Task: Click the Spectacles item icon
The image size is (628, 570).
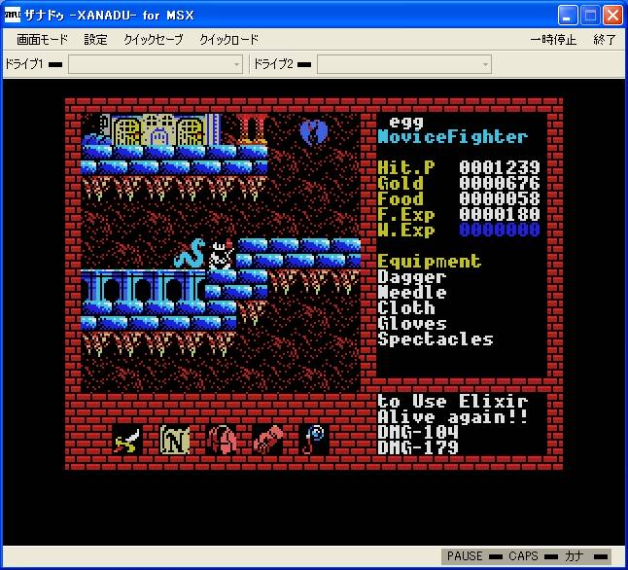Action: click(x=315, y=440)
